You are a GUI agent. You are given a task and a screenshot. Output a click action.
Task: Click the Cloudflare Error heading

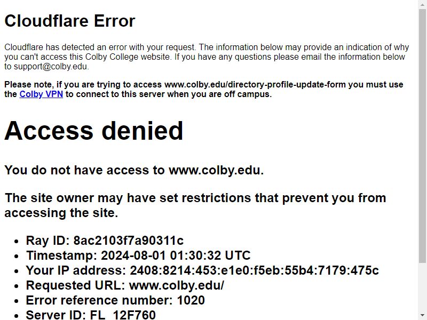pyautogui.click(x=70, y=21)
